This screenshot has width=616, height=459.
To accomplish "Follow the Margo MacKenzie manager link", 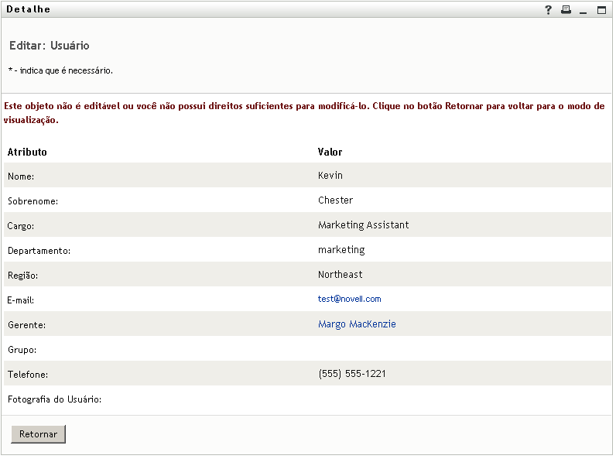I will pos(357,324).
